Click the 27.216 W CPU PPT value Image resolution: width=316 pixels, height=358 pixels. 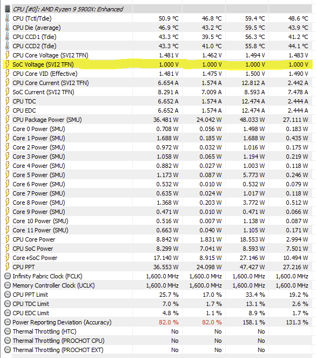(x=295, y=267)
